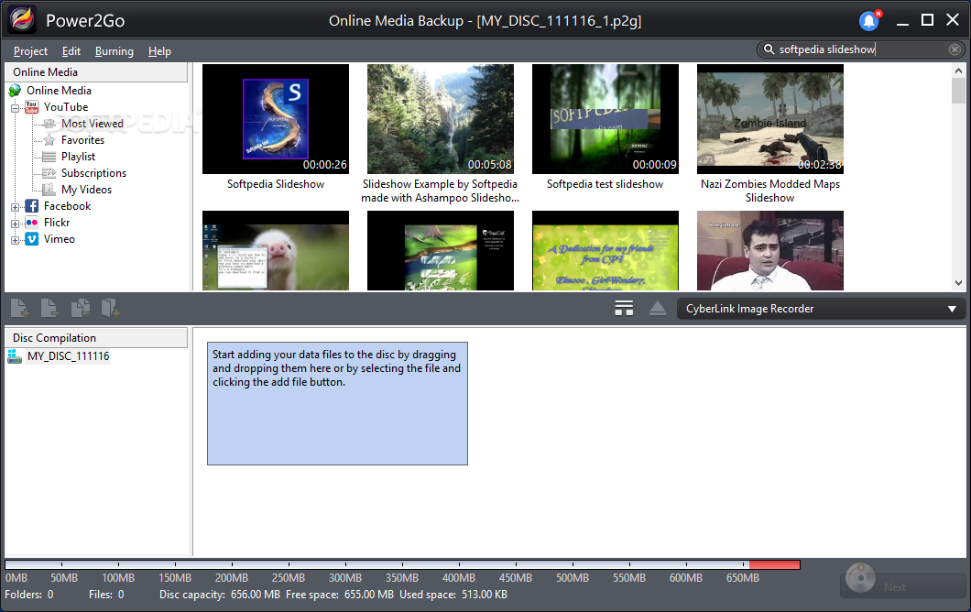Select the Slideshow Example by Softpedia thumbnail

click(x=441, y=119)
